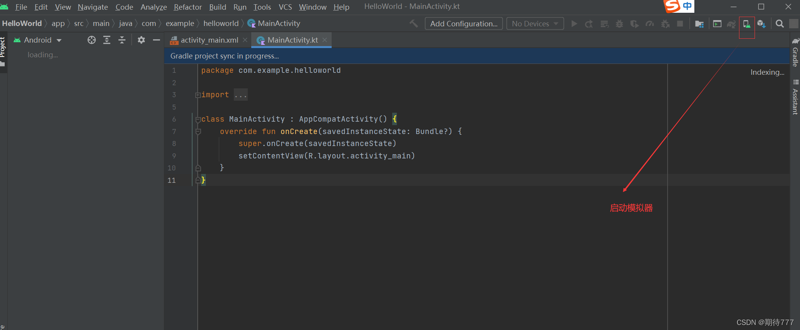This screenshot has width=800, height=330.
Task: Click the Select Opened File target icon
Action: (x=92, y=40)
